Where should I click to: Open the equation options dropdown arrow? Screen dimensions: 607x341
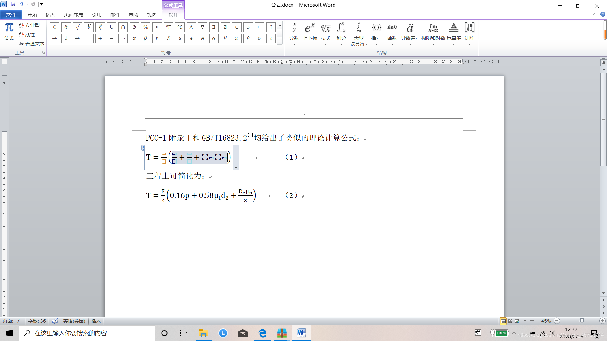[236, 168]
